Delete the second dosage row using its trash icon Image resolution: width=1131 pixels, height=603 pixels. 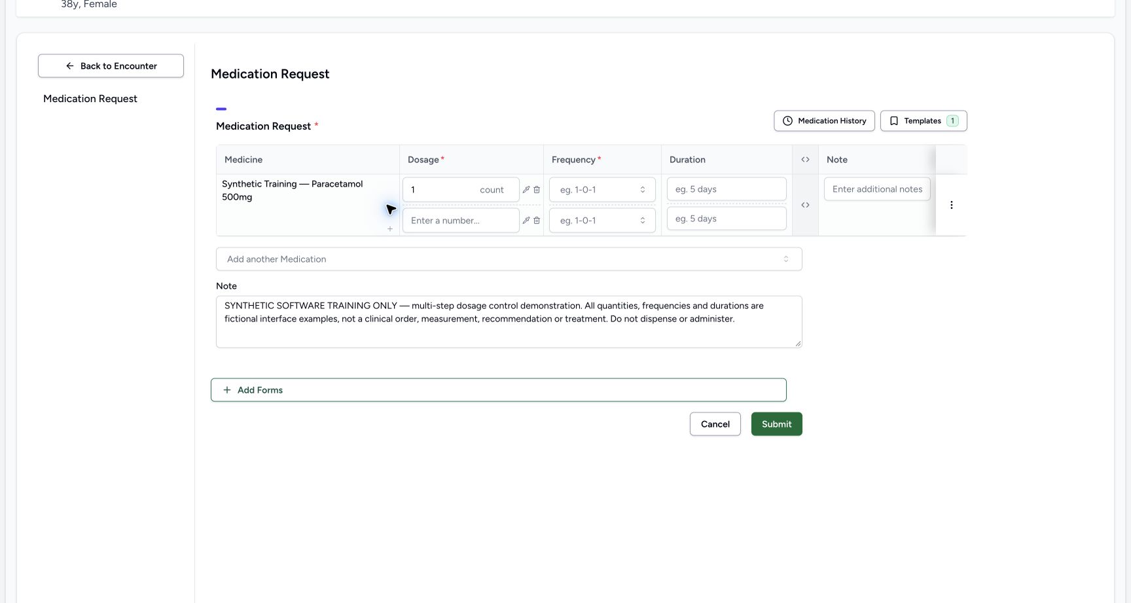pyautogui.click(x=537, y=221)
